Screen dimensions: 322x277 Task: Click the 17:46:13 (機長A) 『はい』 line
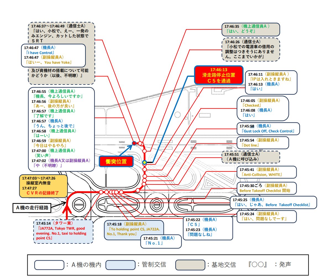coord(264,86)
